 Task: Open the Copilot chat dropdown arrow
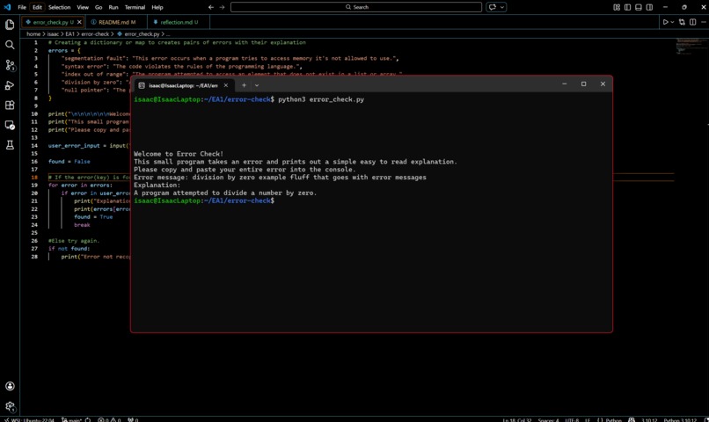tap(502, 7)
